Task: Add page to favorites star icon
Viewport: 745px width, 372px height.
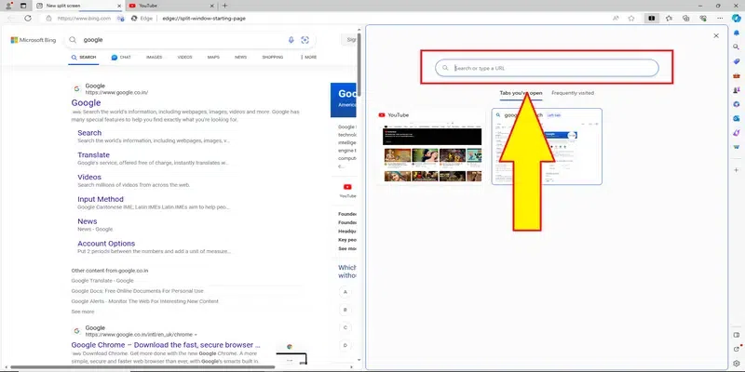Action: [631, 18]
